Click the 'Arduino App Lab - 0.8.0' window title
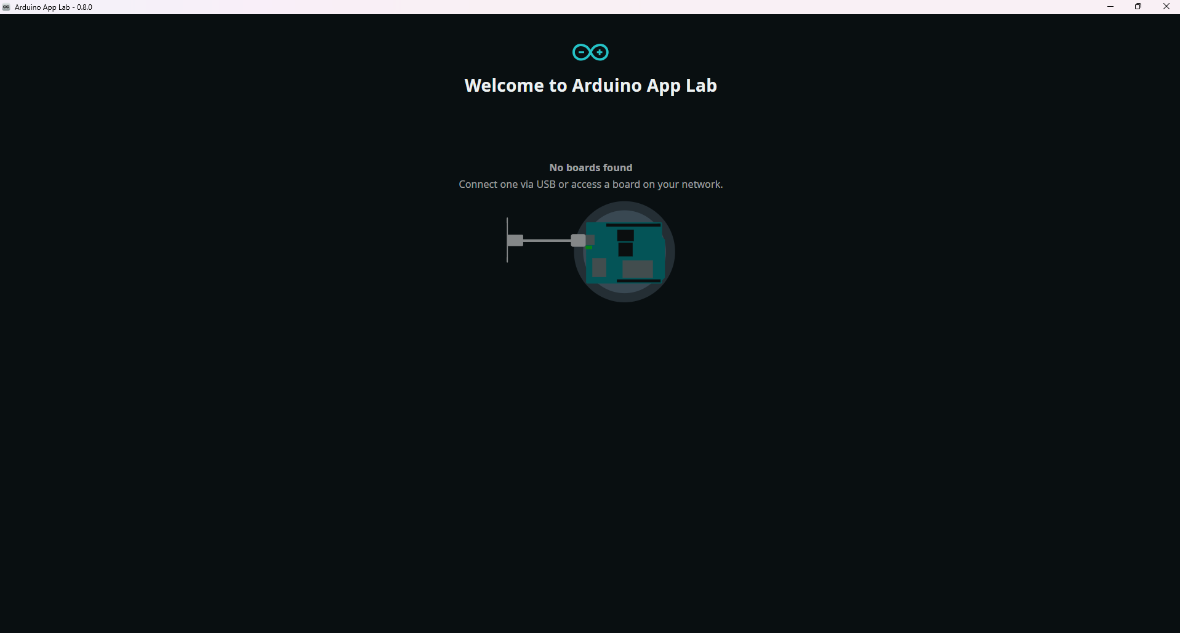The width and height of the screenshot is (1180, 633). (54, 7)
